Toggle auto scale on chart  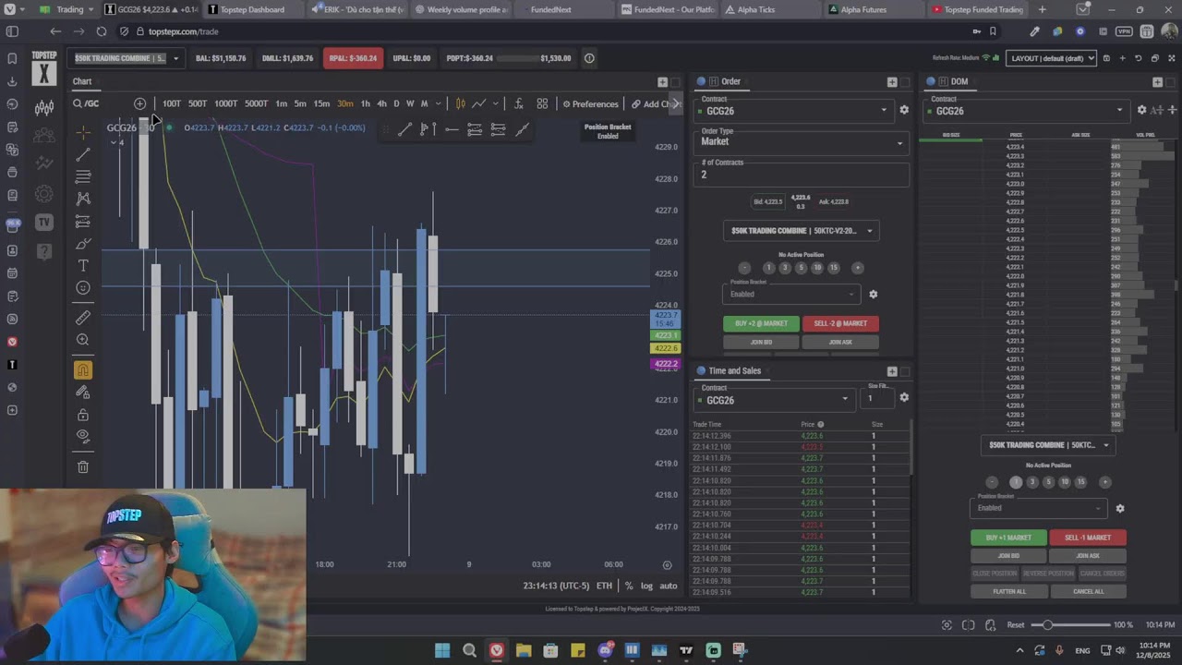pyautogui.click(x=669, y=586)
